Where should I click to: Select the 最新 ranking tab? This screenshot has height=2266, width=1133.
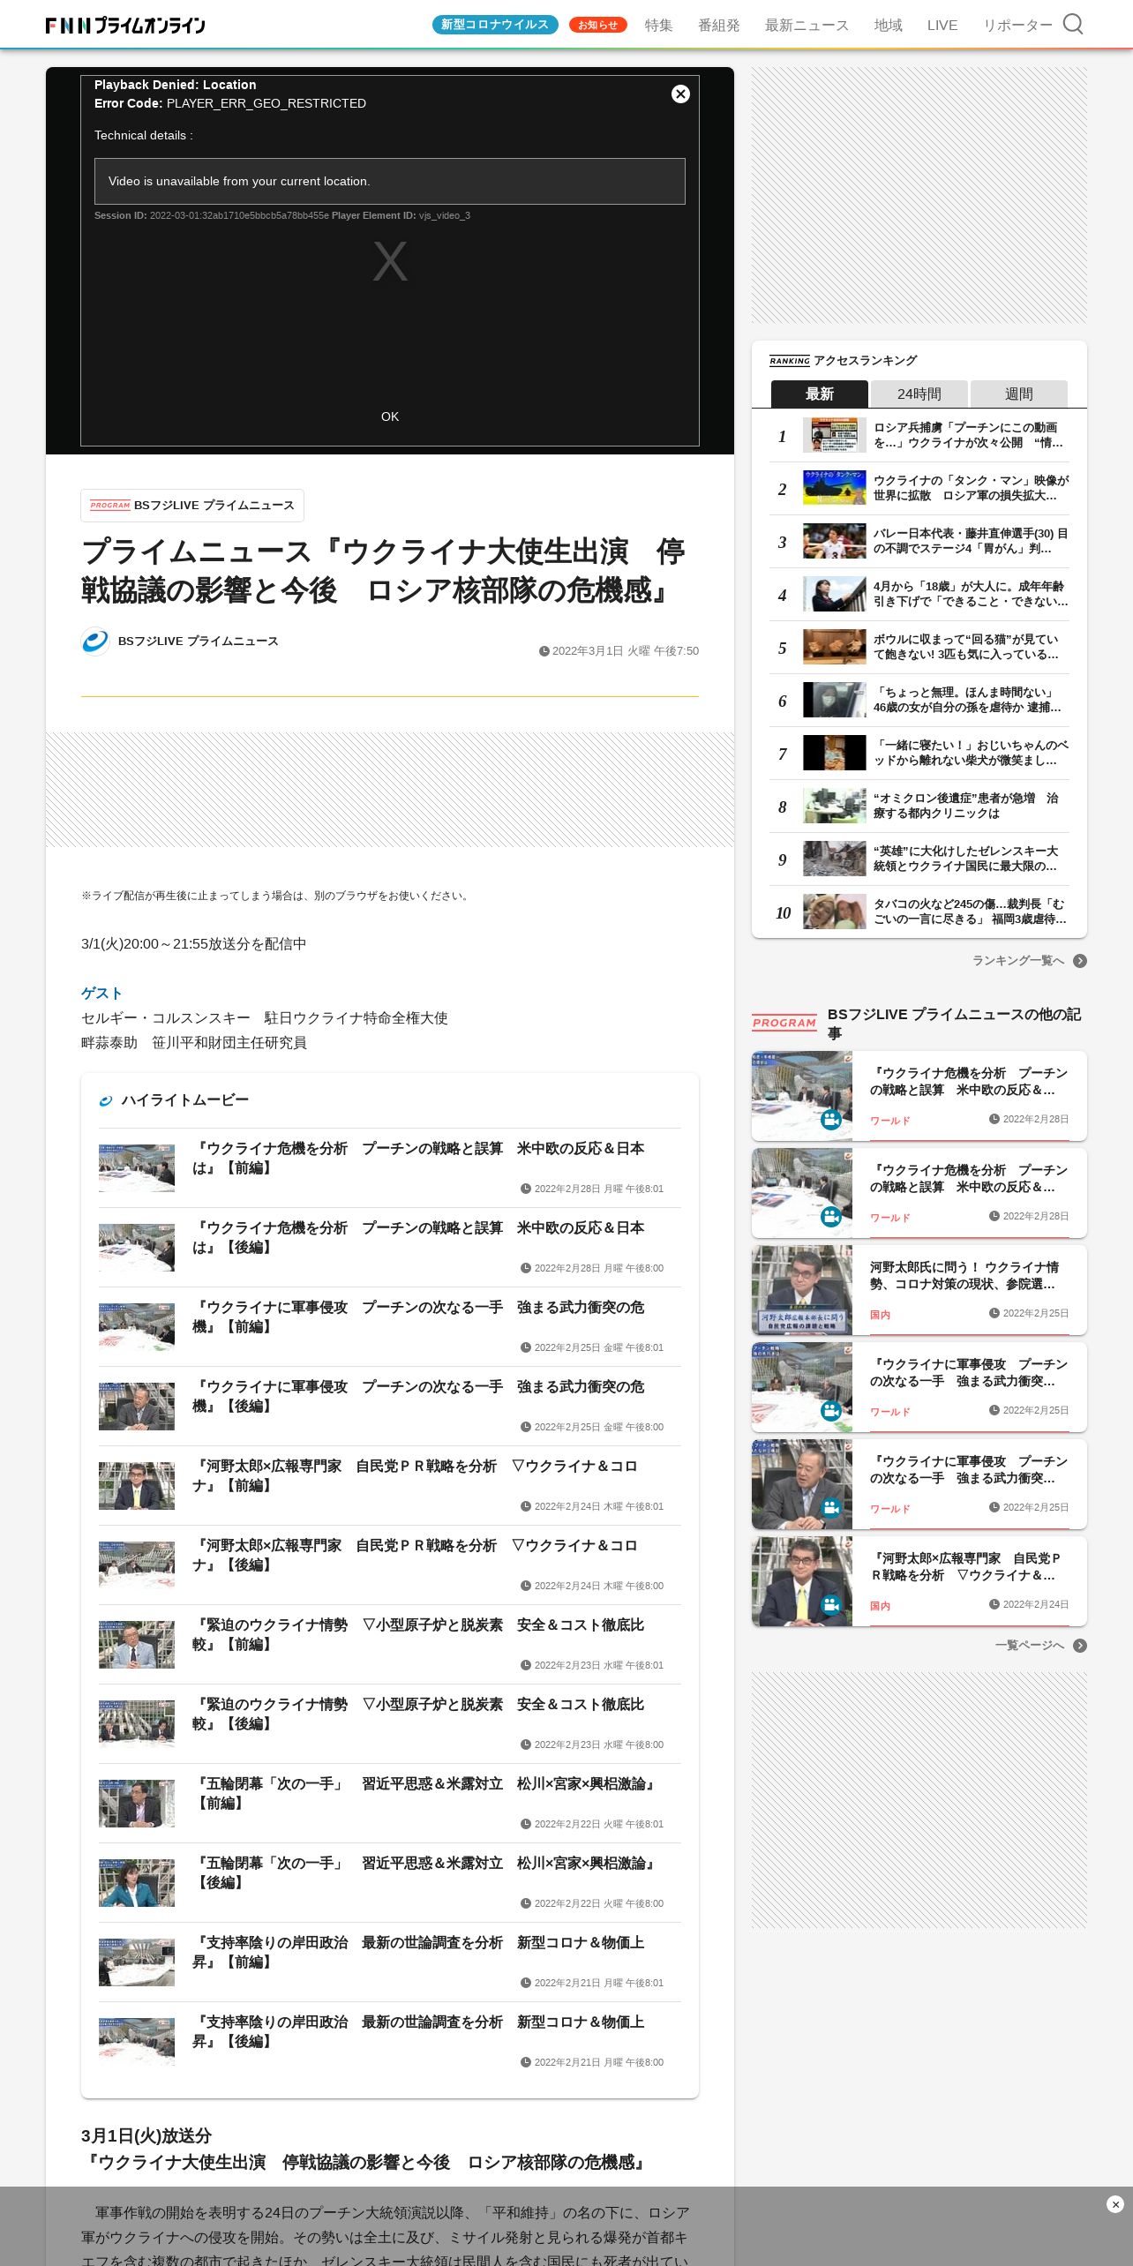coord(819,394)
